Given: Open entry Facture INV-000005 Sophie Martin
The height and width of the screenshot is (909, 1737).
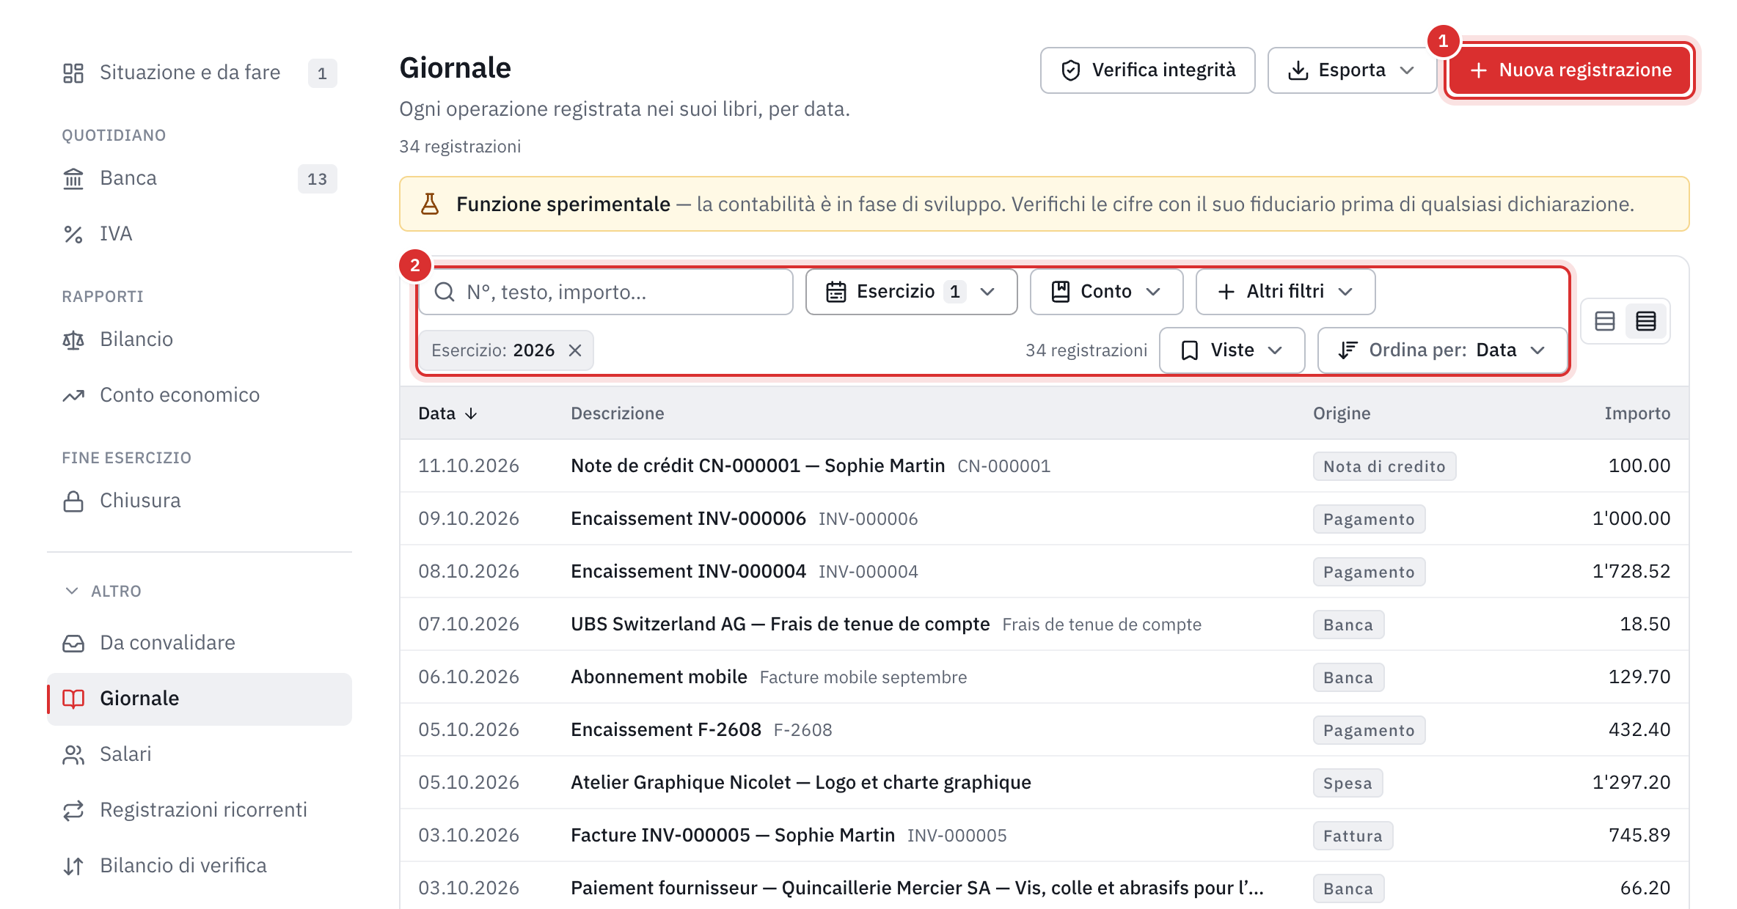Looking at the screenshot, I should click(1044, 836).
